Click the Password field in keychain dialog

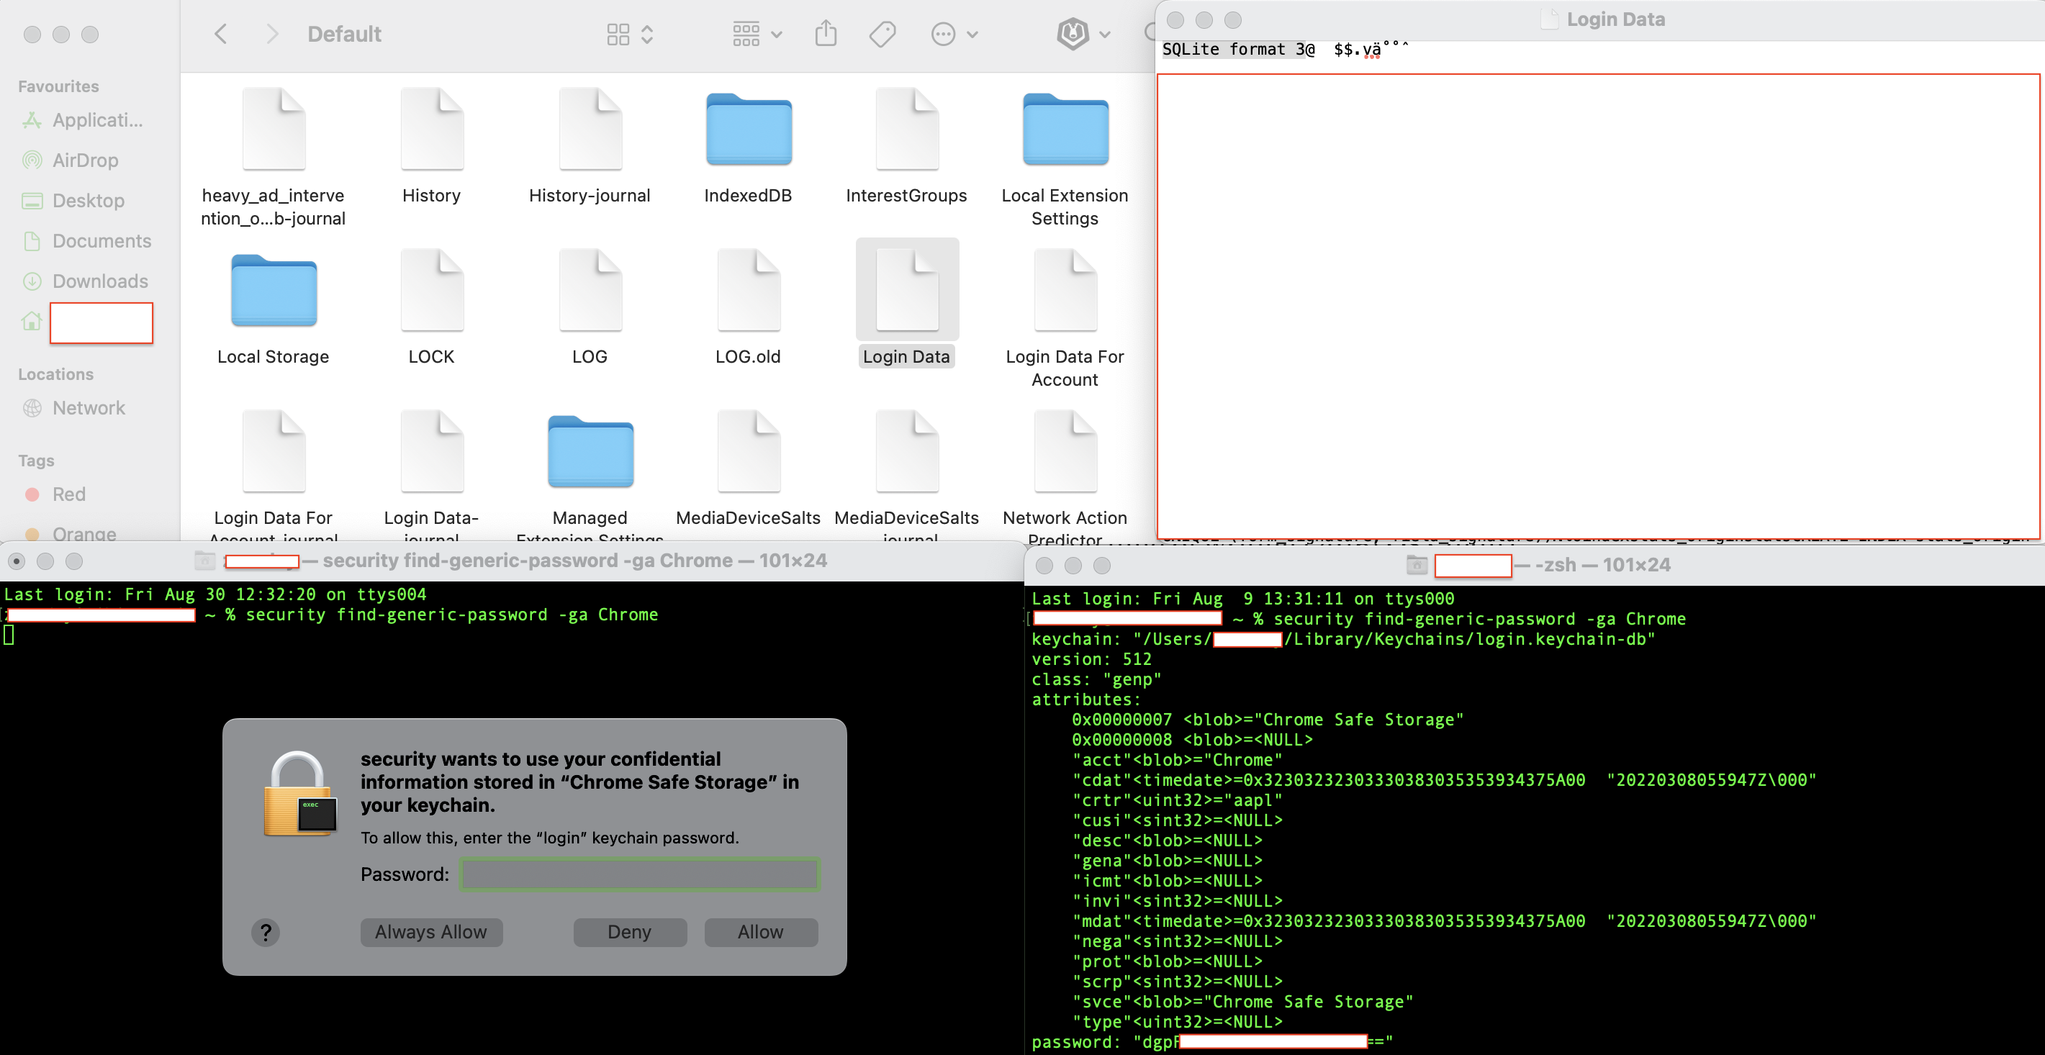[639, 874]
